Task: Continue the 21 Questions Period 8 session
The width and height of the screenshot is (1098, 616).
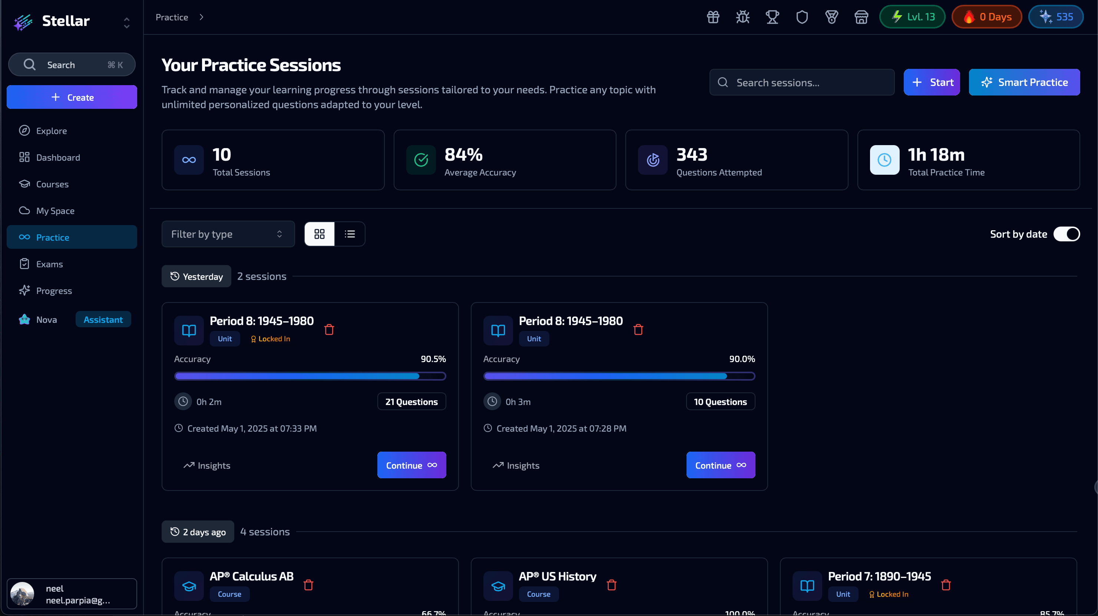Action: click(x=411, y=465)
